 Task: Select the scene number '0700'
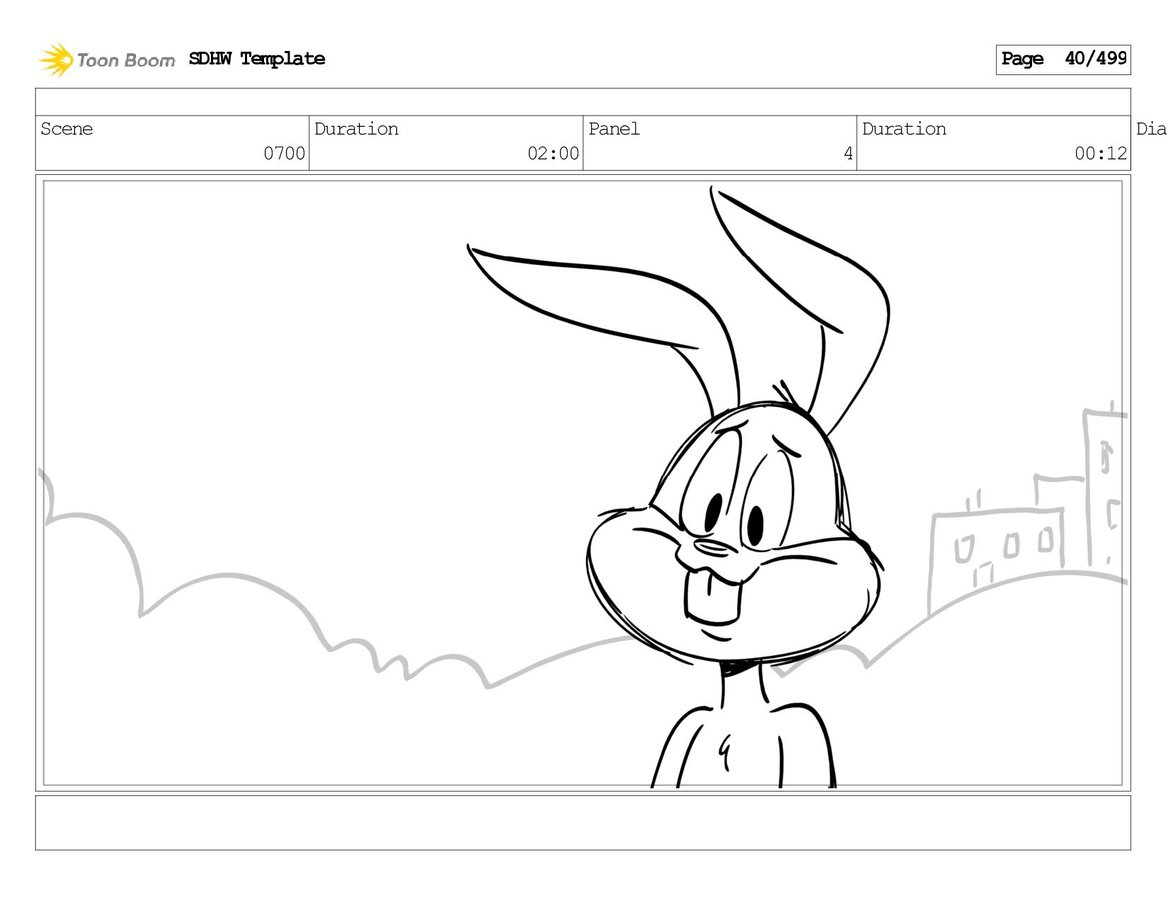pyautogui.click(x=284, y=153)
